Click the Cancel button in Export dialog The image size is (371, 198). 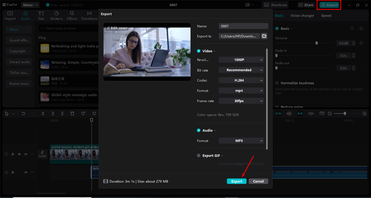(x=258, y=181)
